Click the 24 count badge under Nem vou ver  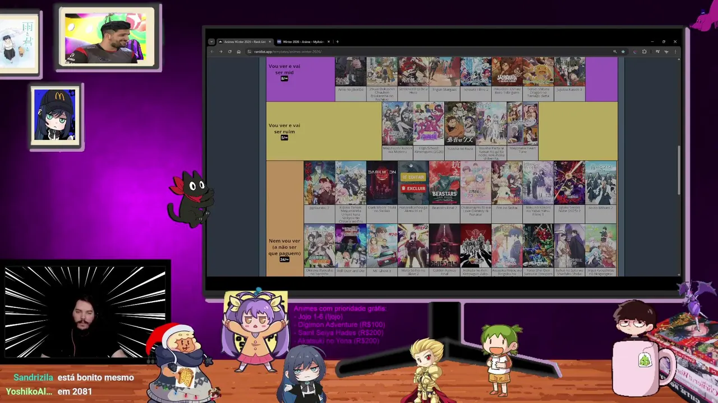[x=284, y=259]
